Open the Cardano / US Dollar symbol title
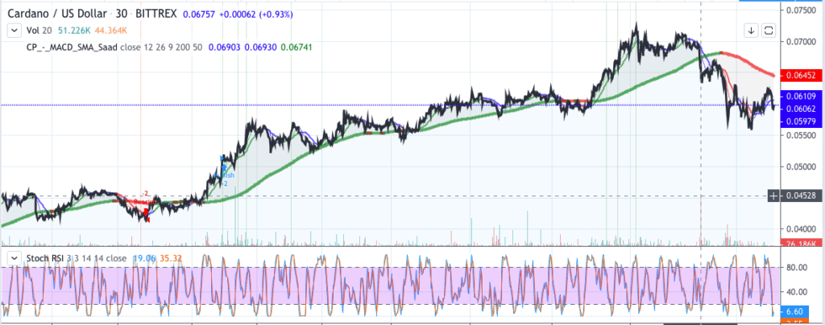Viewport: 825px width, 325px height. (x=58, y=15)
